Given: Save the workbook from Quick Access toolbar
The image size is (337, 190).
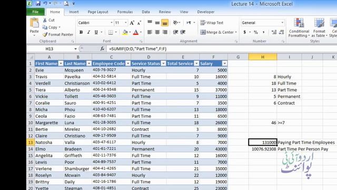Looking at the screenshot, I should (38, 4).
